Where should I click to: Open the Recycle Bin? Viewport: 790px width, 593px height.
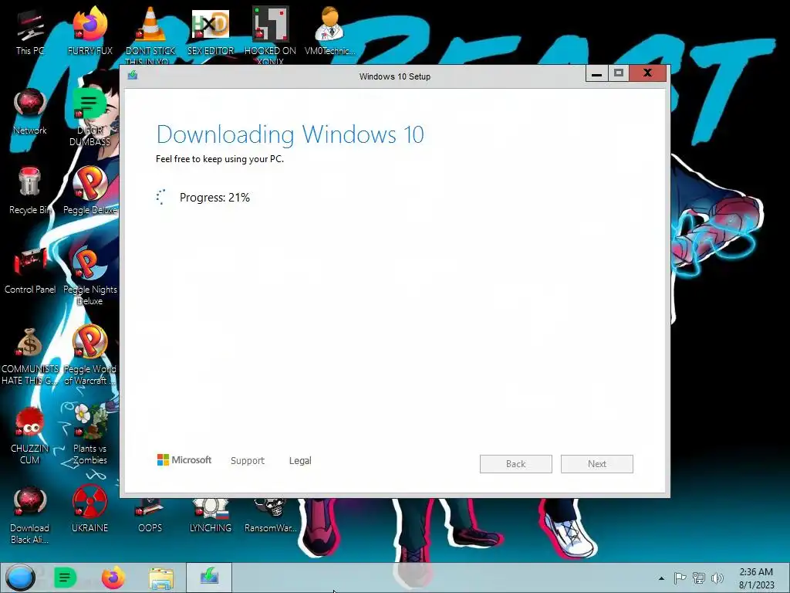click(x=30, y=191)
